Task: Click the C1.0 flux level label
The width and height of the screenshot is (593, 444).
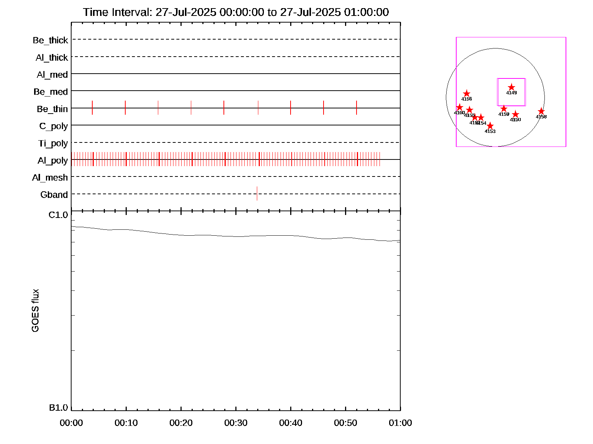Action: point(58,215)
